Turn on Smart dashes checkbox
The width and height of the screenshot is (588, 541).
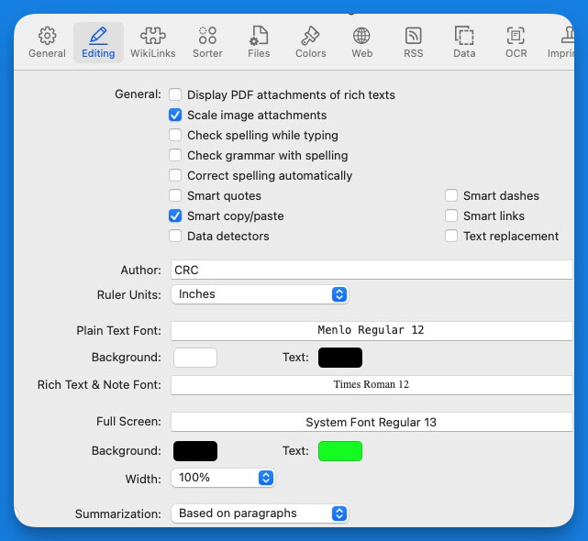tap(451, 196)
